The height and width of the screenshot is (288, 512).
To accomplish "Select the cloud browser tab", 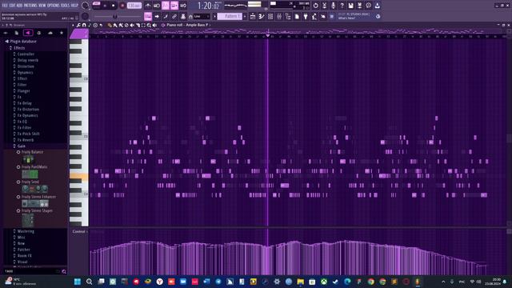I will pos(50,33).
